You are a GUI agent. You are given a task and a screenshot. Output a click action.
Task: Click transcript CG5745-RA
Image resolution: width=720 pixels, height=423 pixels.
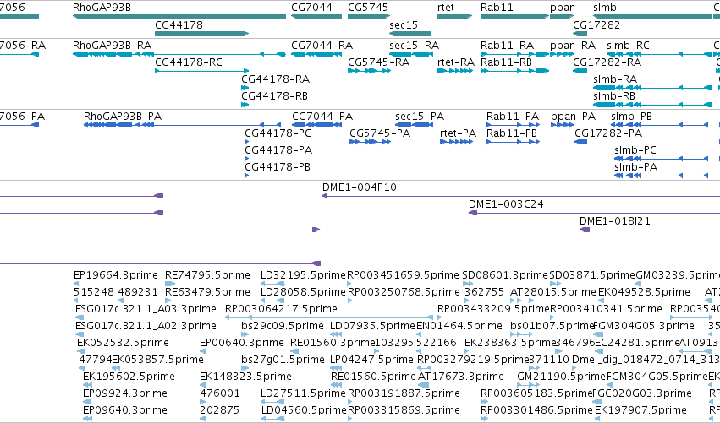(378, 62)
